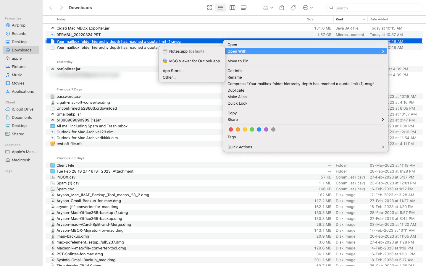Click Tags… in the context menu

pyautogui.click(x=306, y=137)
